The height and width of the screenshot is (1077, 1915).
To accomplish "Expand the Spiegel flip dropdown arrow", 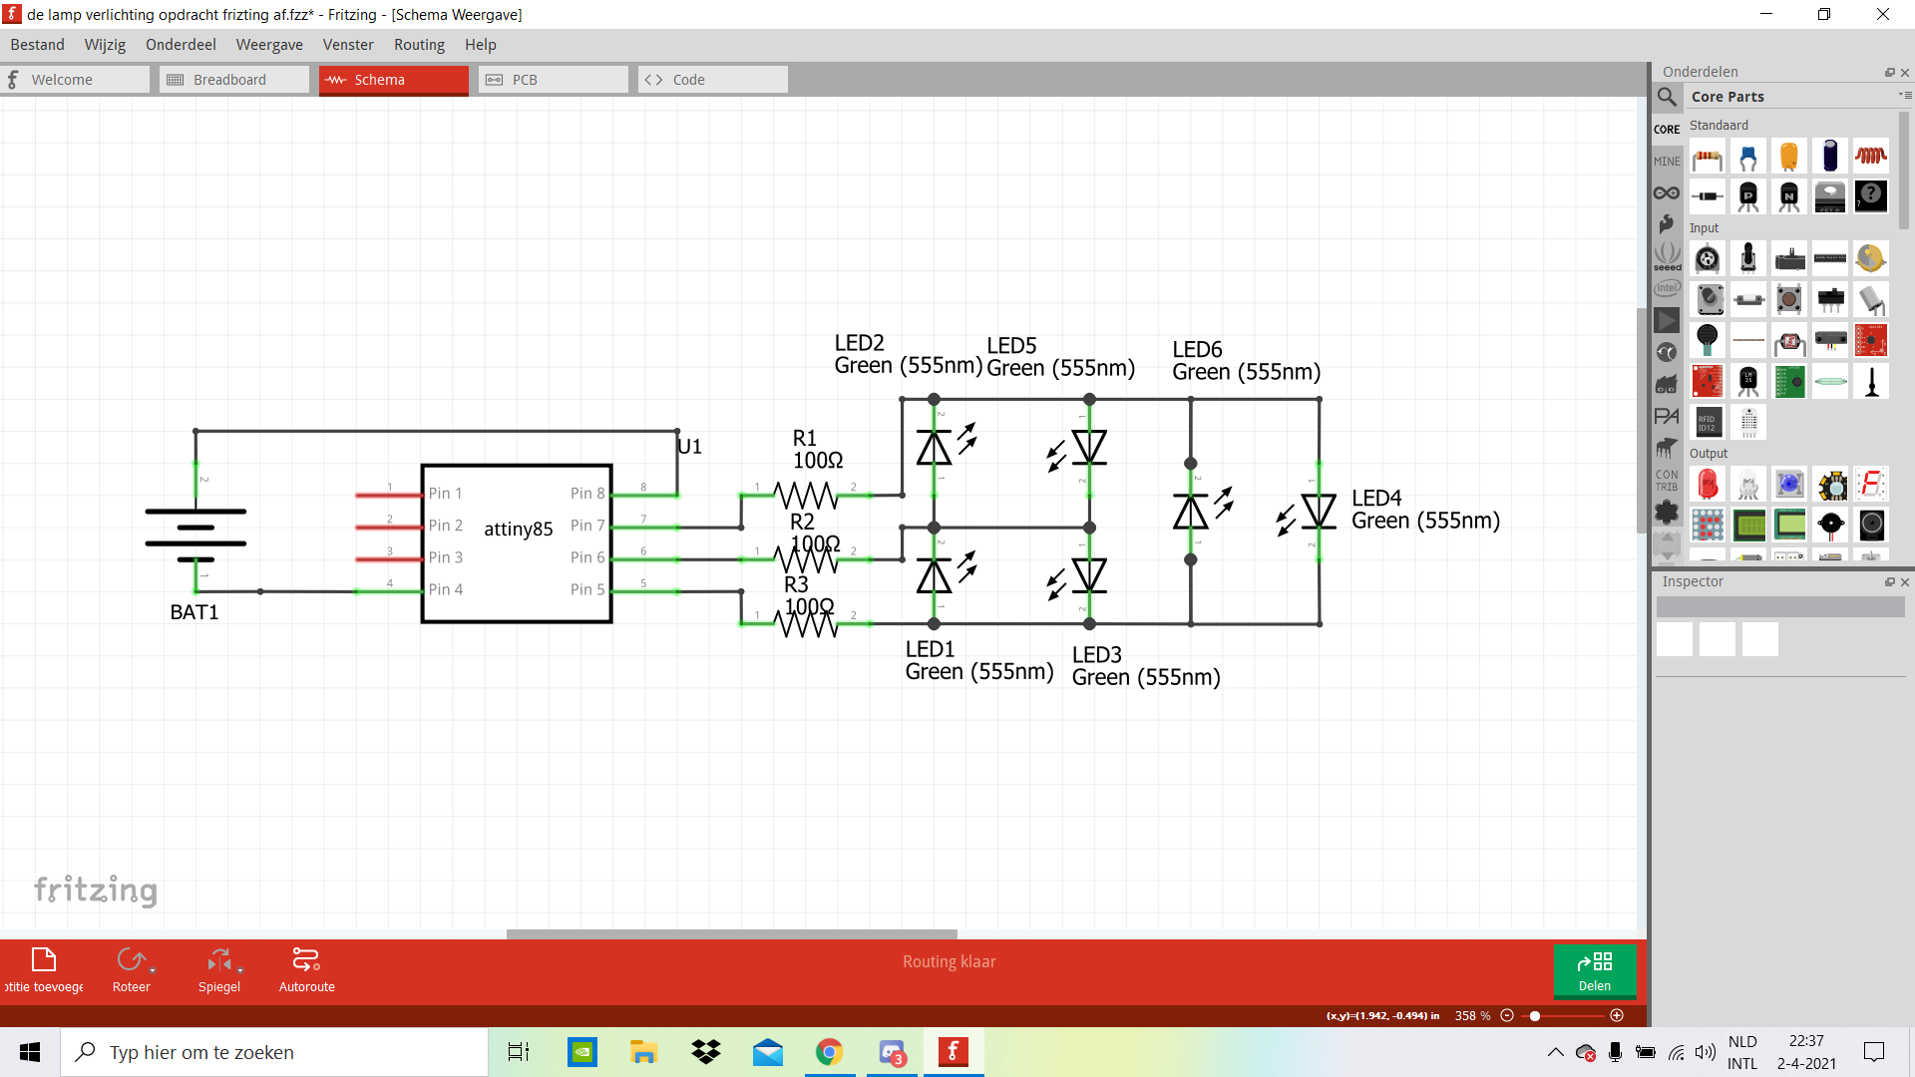I will (x=240, y=970).
